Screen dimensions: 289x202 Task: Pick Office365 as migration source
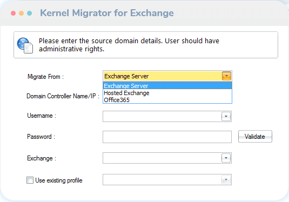point(167,100)
